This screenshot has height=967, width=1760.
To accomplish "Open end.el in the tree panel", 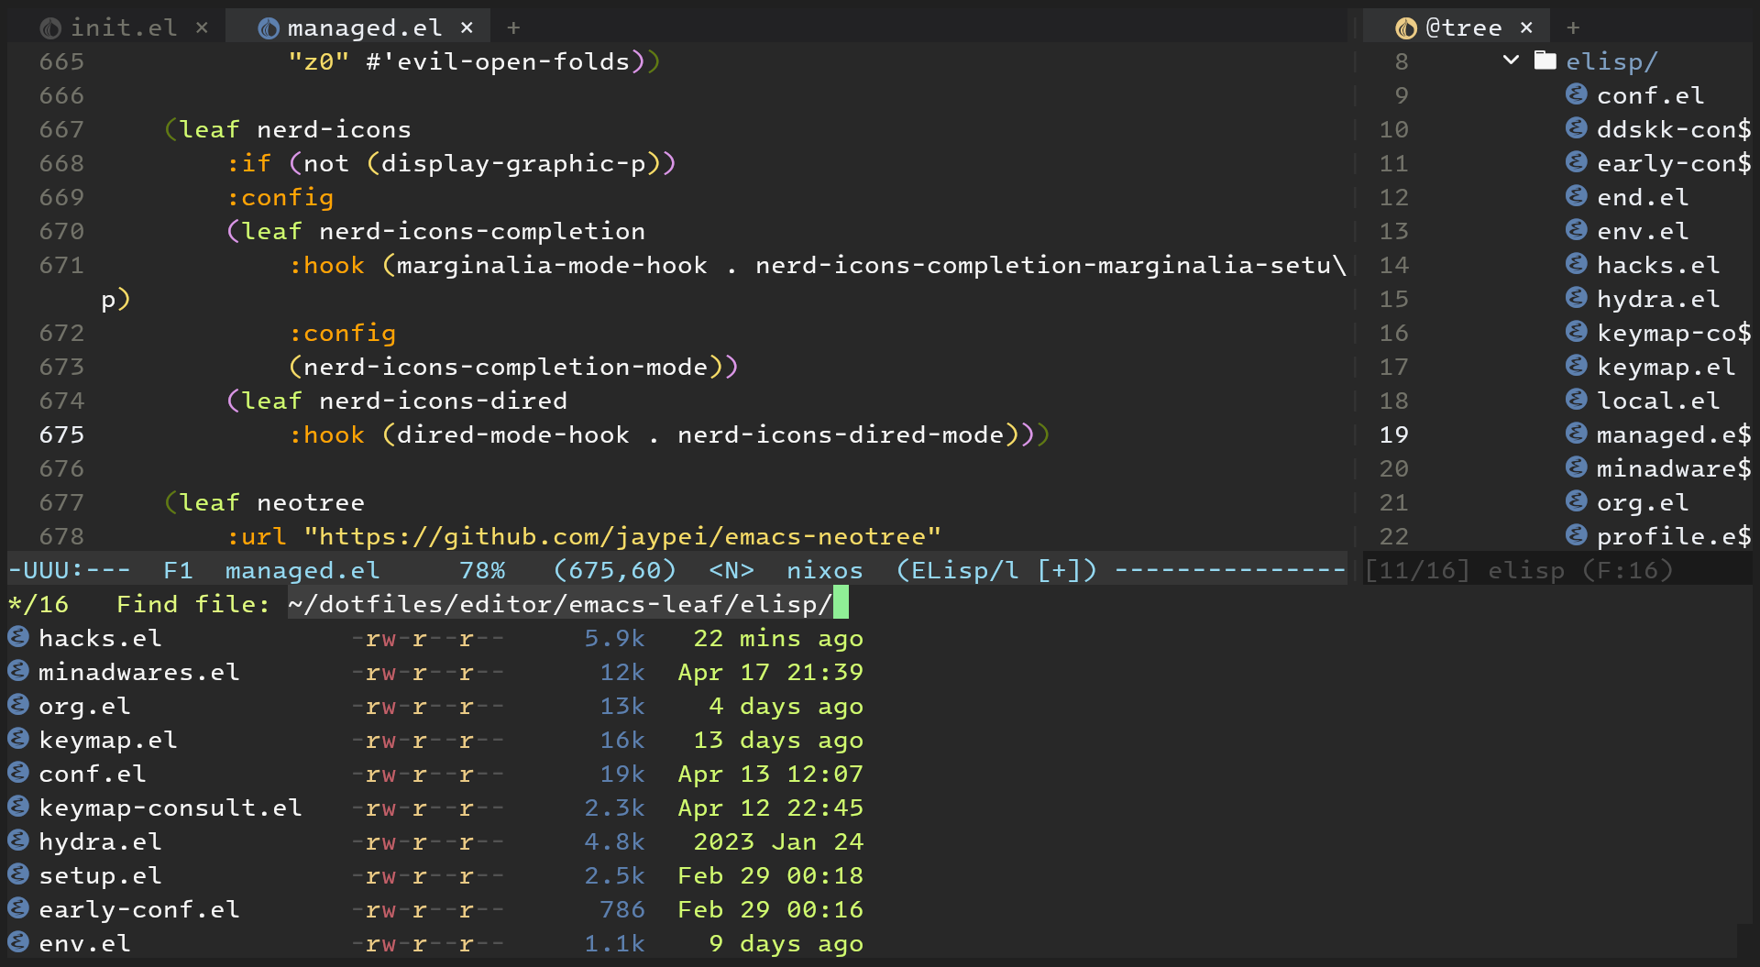I will point(1642,197).
